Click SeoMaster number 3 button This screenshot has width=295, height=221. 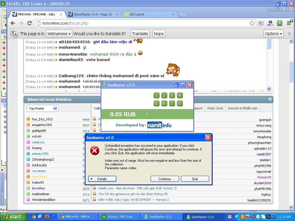[172, 96]
